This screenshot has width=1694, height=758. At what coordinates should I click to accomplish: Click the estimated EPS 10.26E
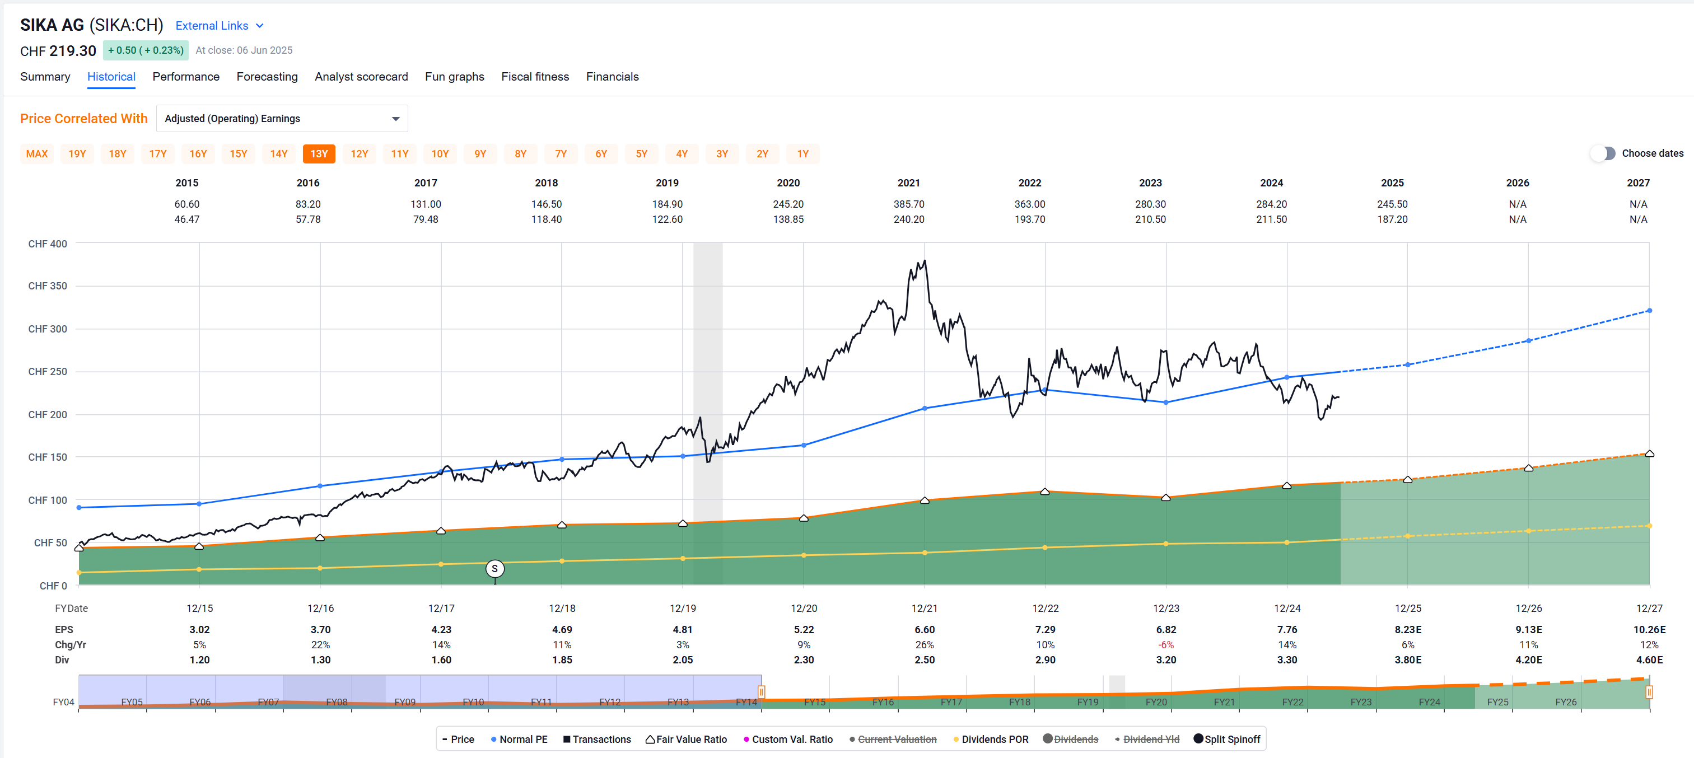1649,630
